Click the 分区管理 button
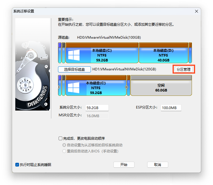This screenshot has width=213, height=185. click(184, 69)
